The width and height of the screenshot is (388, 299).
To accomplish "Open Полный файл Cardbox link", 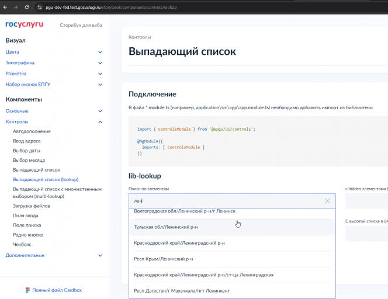I will (57, 290).
